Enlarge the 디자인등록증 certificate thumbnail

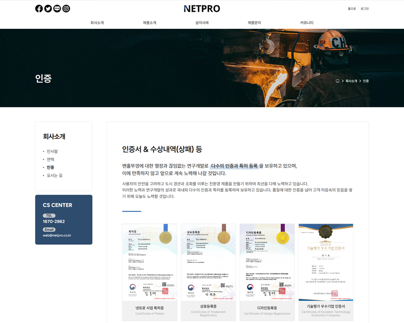pos(267,262)
